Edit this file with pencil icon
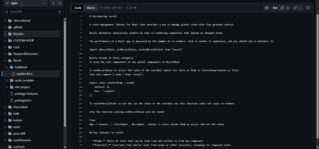This screenshot has width=319, height=149. pyautogui.click(x=295, y=8)
